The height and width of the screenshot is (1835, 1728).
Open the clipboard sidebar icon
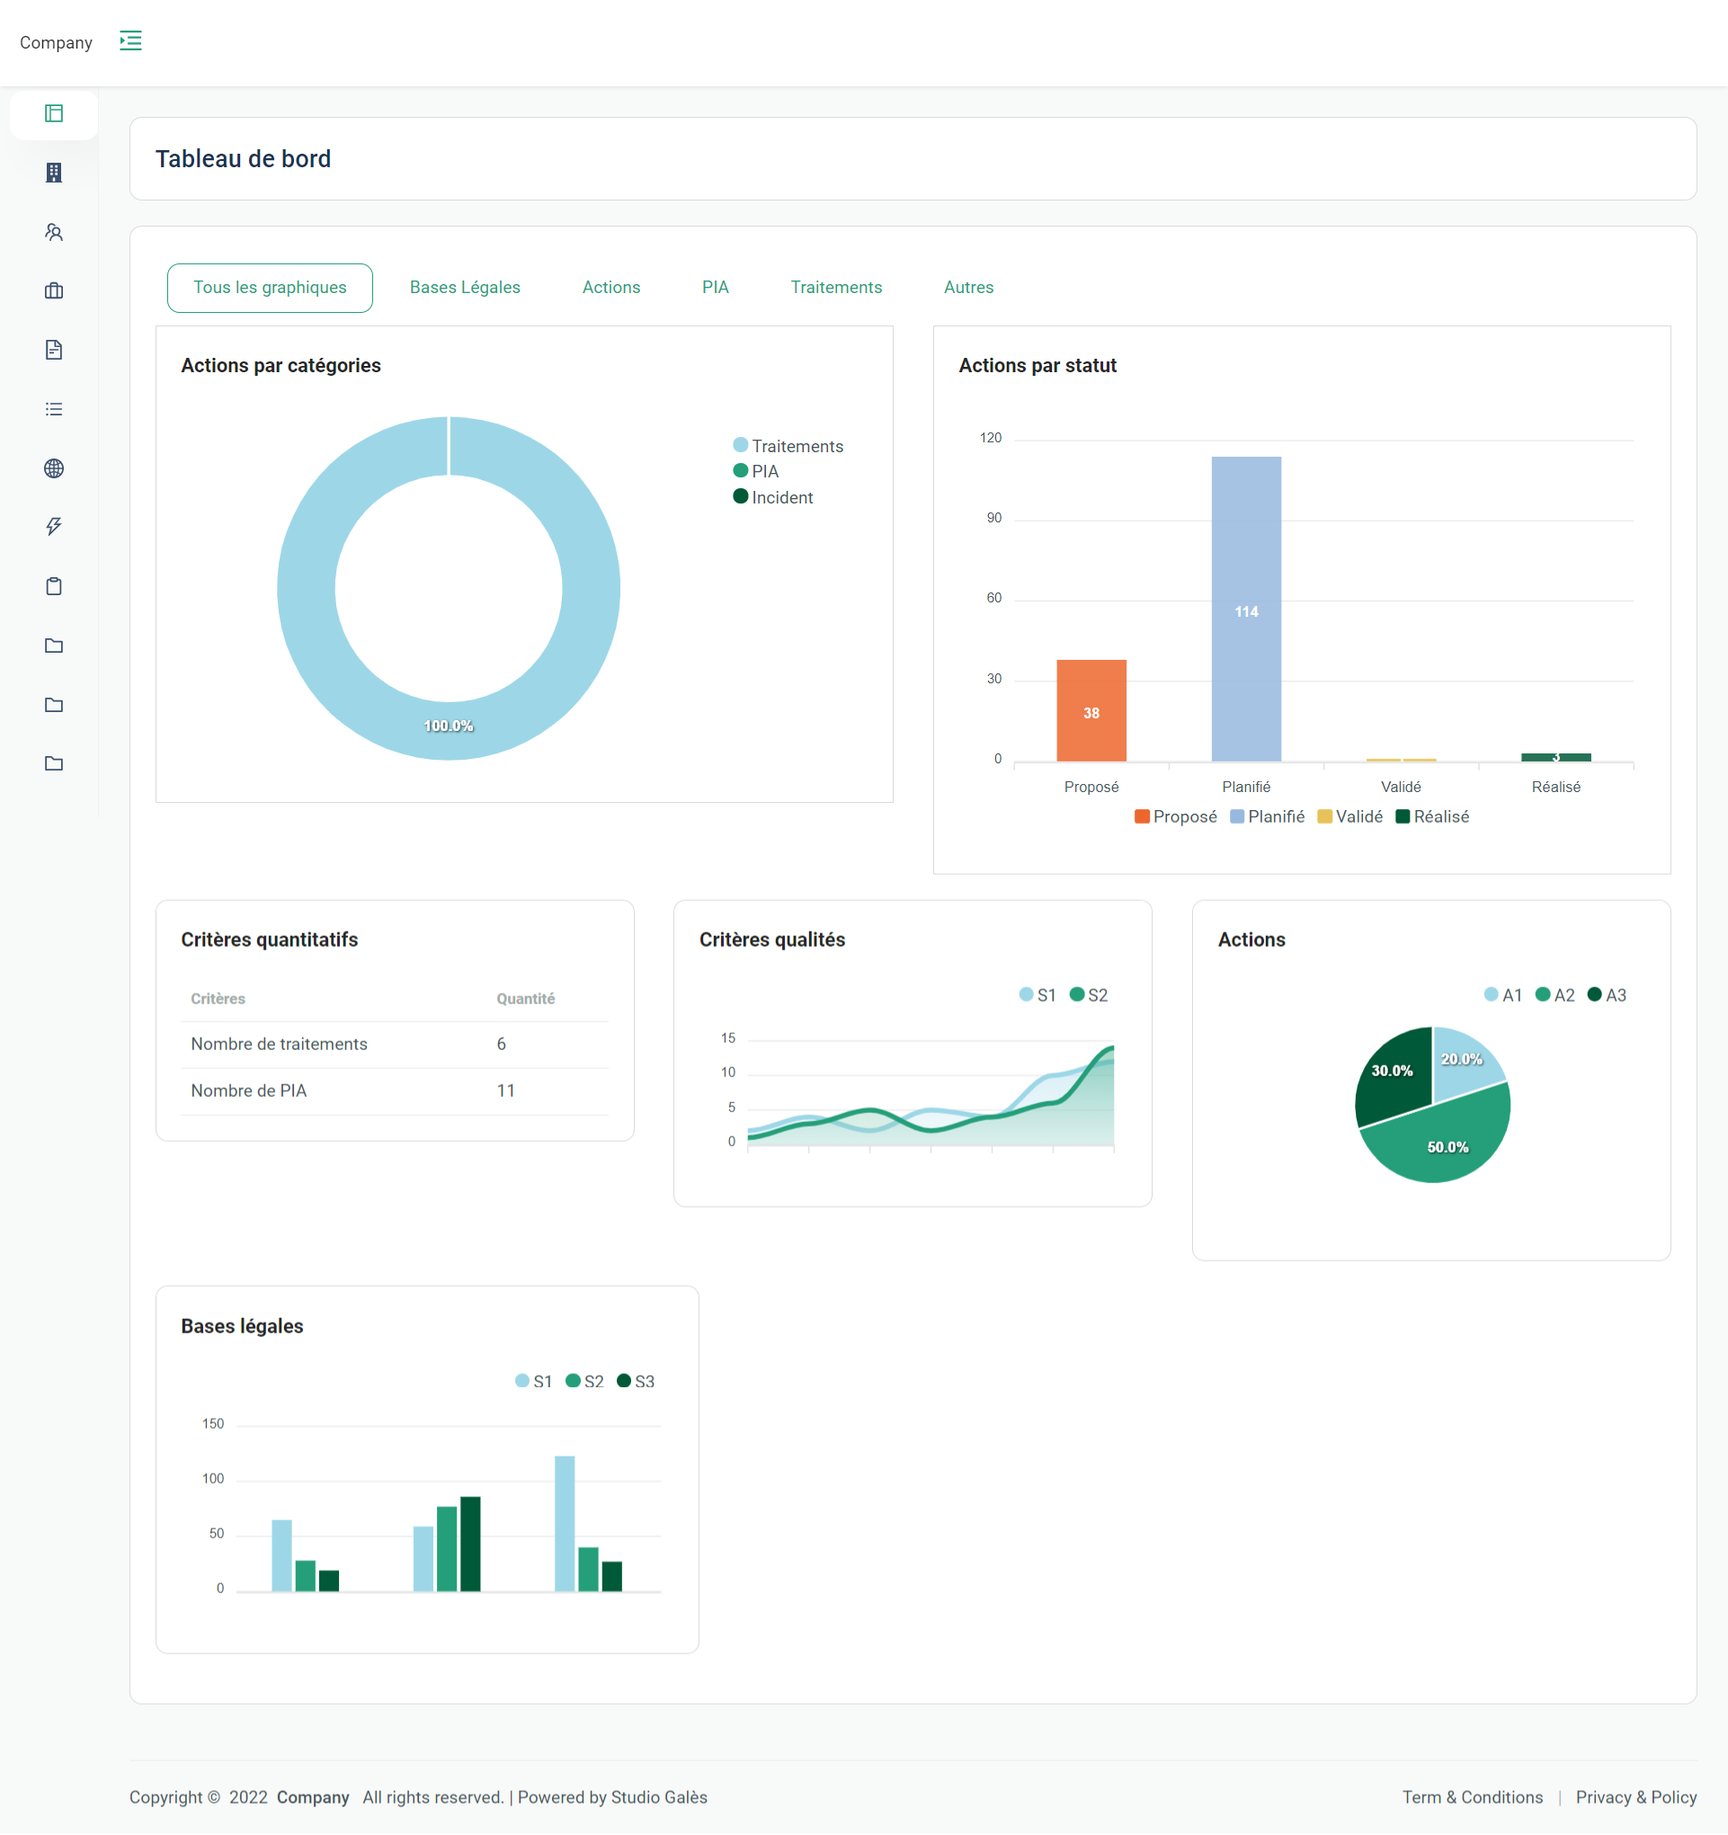coord(54,586)
